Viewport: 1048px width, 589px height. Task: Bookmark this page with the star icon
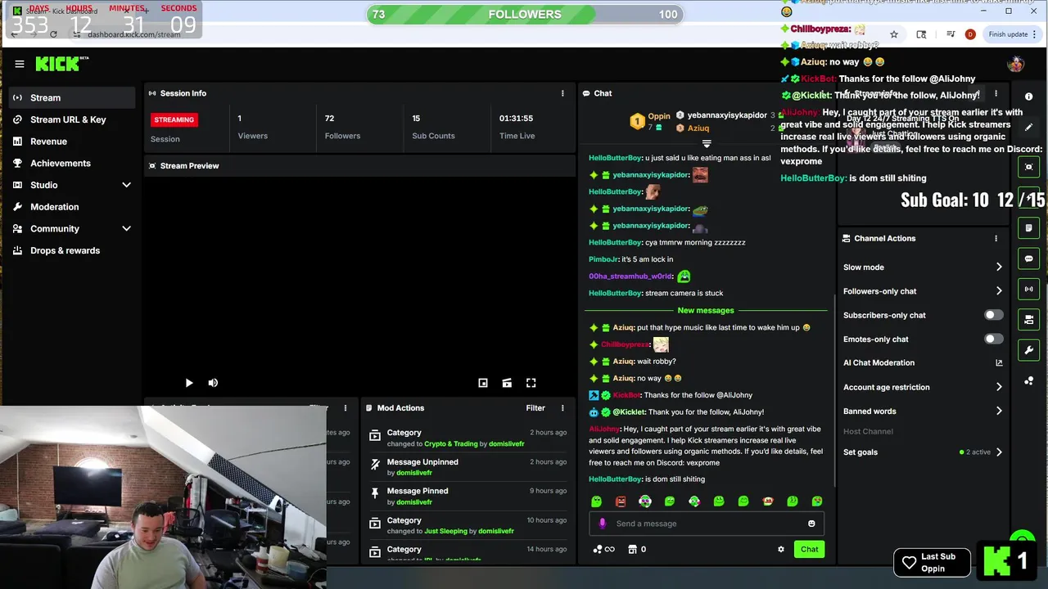click(x=894, y=34)
